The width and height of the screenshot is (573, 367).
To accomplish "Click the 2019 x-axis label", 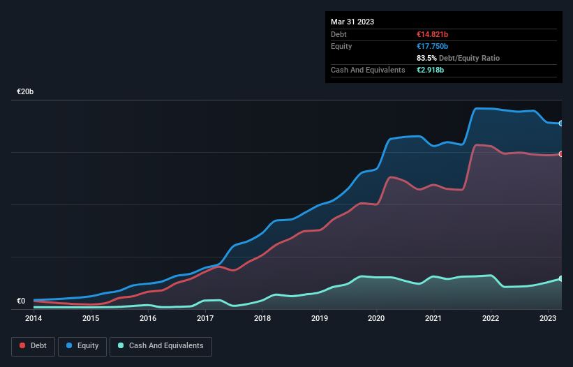I will (x=320, y=318).
